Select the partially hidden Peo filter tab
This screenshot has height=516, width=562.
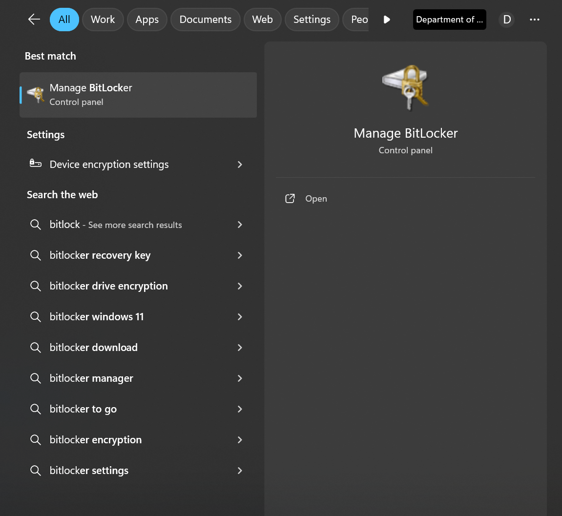click(x=355, y=20)
